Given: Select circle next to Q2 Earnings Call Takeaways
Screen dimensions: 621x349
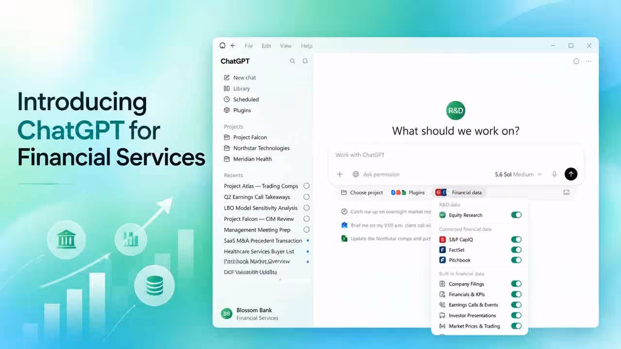Looking at the screenshot, I should [x=306, y=197].
